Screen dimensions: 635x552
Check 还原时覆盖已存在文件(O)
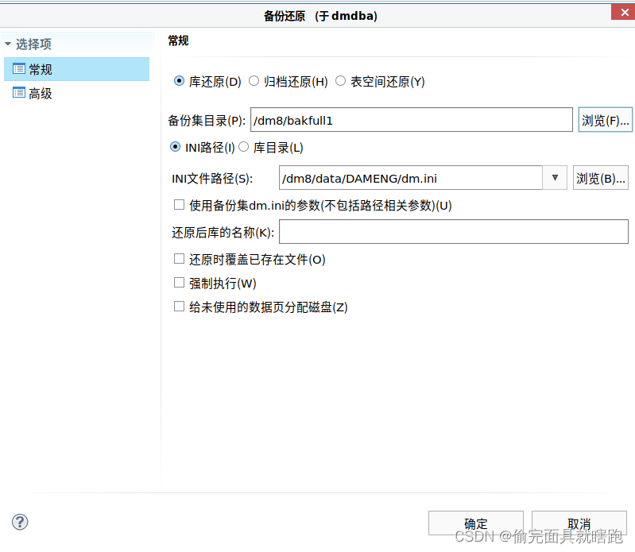tap(179, 259)
